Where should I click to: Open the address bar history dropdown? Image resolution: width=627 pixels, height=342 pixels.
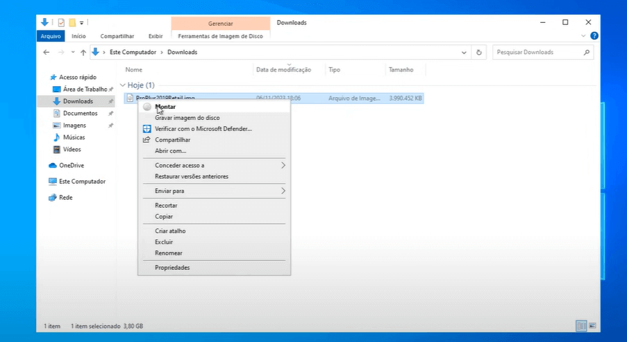point(464,52)
